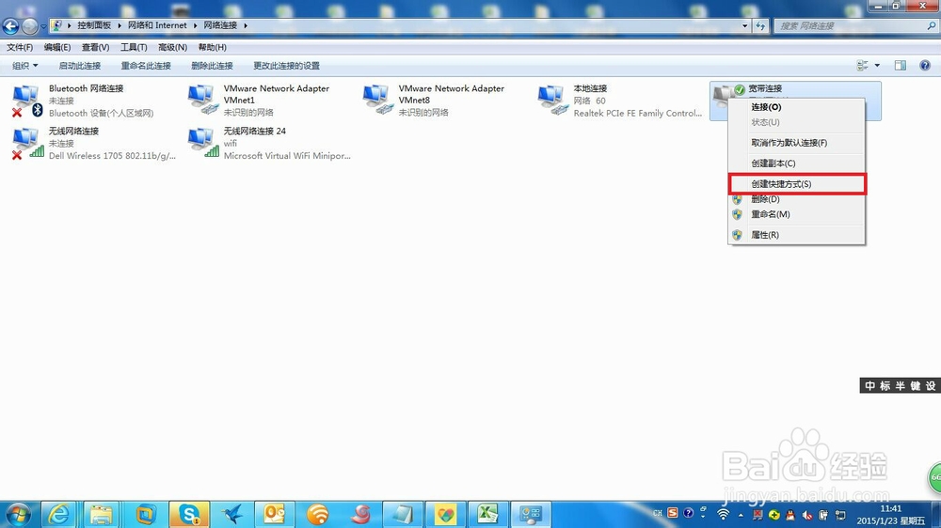Screen dimensions: 941x528
Task: Open the 组织 dropdown
Action: point(25,66)
